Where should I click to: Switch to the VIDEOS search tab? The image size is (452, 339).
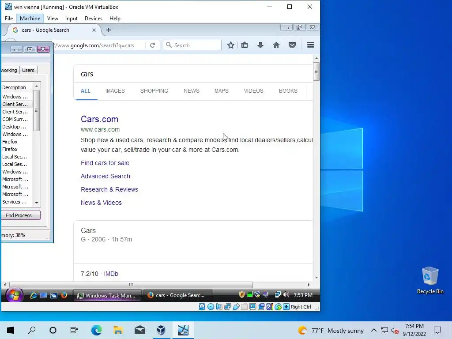[x=254, y=91]
